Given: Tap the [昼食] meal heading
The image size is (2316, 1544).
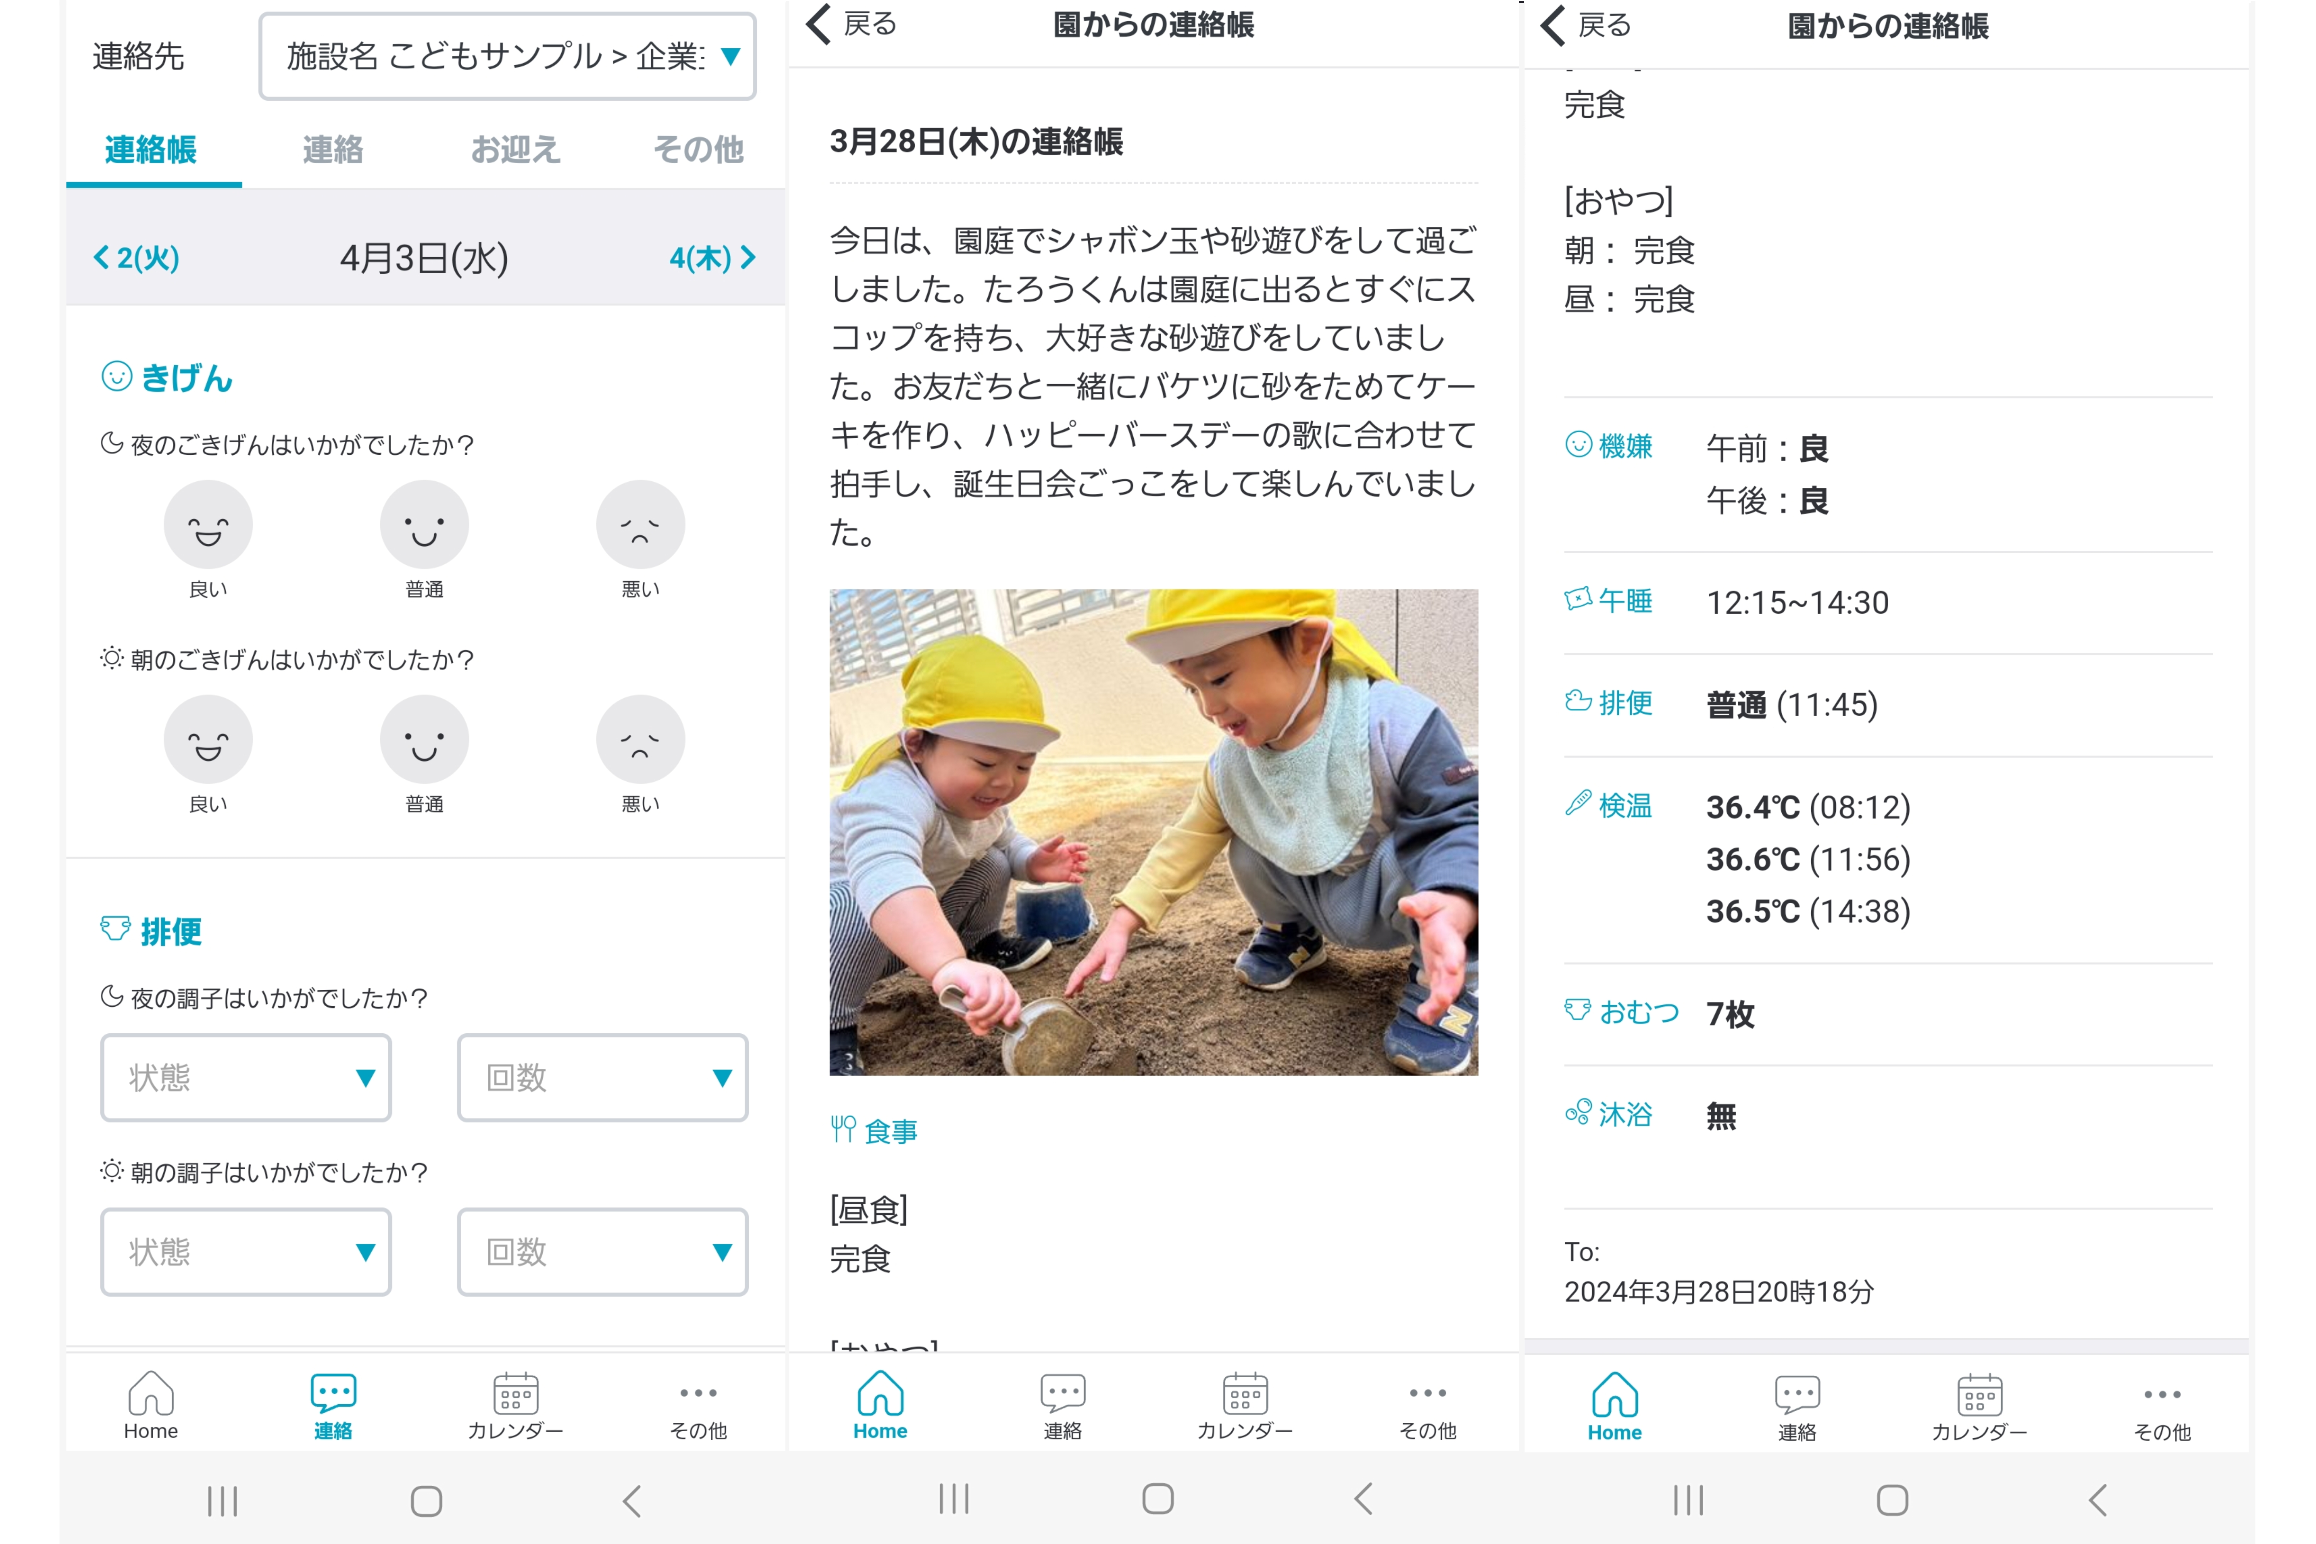Looking at the screenshot, I should click(868, 1209).
